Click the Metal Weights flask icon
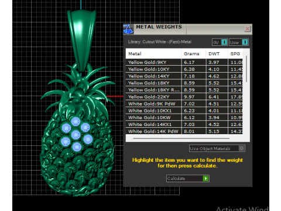The height and width of the screenshot is (211, 281). [x=128, y=29]
